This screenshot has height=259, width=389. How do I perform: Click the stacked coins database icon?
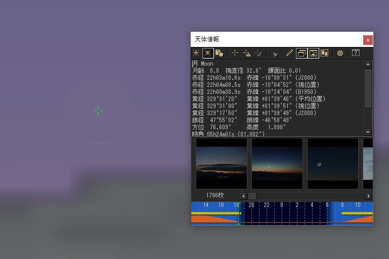(219, 53)
